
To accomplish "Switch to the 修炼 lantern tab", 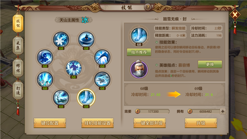I will click(x=18, y=68).
